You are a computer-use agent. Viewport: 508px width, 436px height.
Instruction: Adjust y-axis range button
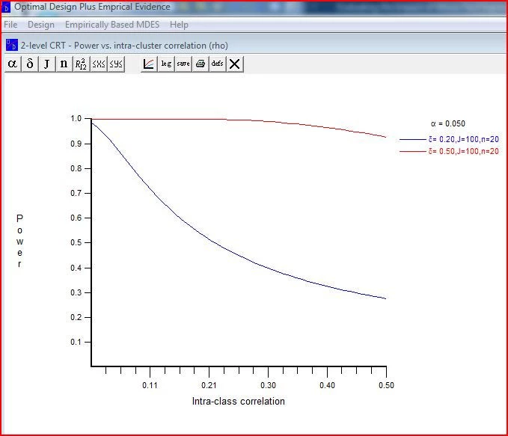coord(115,64)
